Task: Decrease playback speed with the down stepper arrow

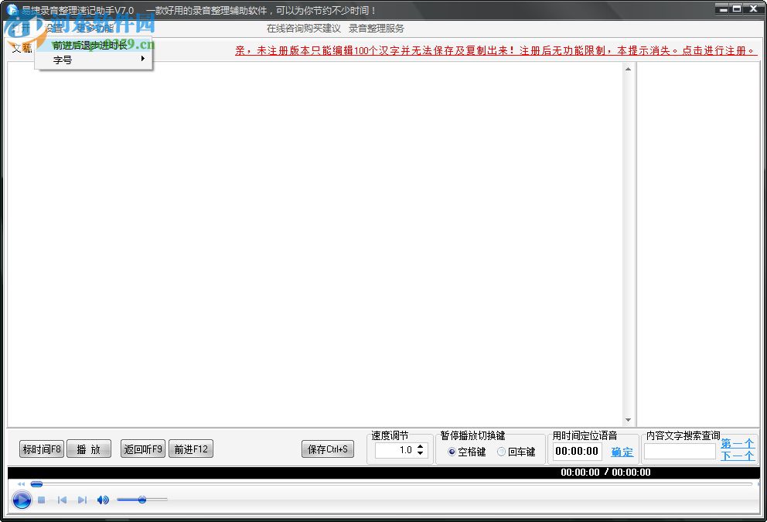Action: coord(421,454)
